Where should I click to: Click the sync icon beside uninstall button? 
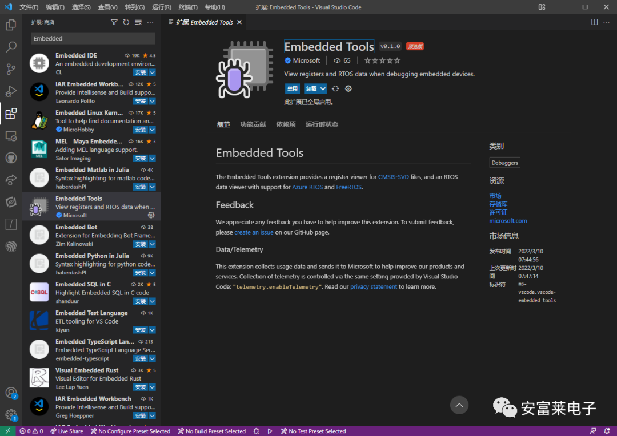(335, 88)
